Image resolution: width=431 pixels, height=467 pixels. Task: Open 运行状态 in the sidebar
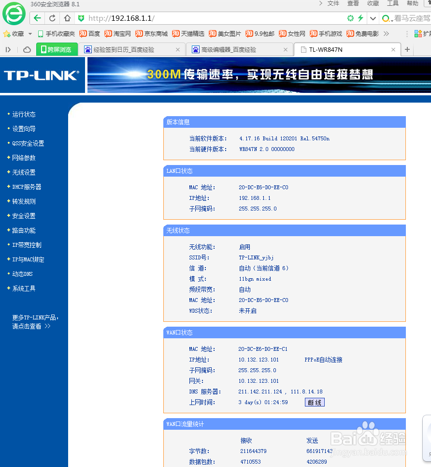[24, 114]
